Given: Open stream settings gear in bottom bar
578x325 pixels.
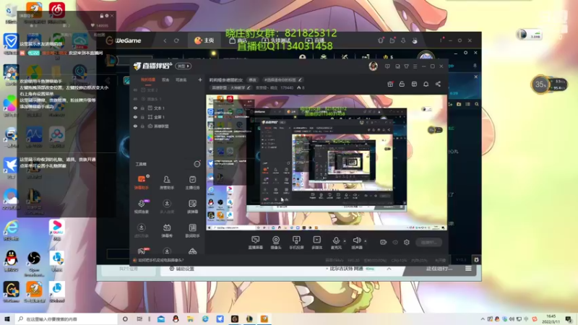Looking at the screenshot, I should (x=407, y=242).
